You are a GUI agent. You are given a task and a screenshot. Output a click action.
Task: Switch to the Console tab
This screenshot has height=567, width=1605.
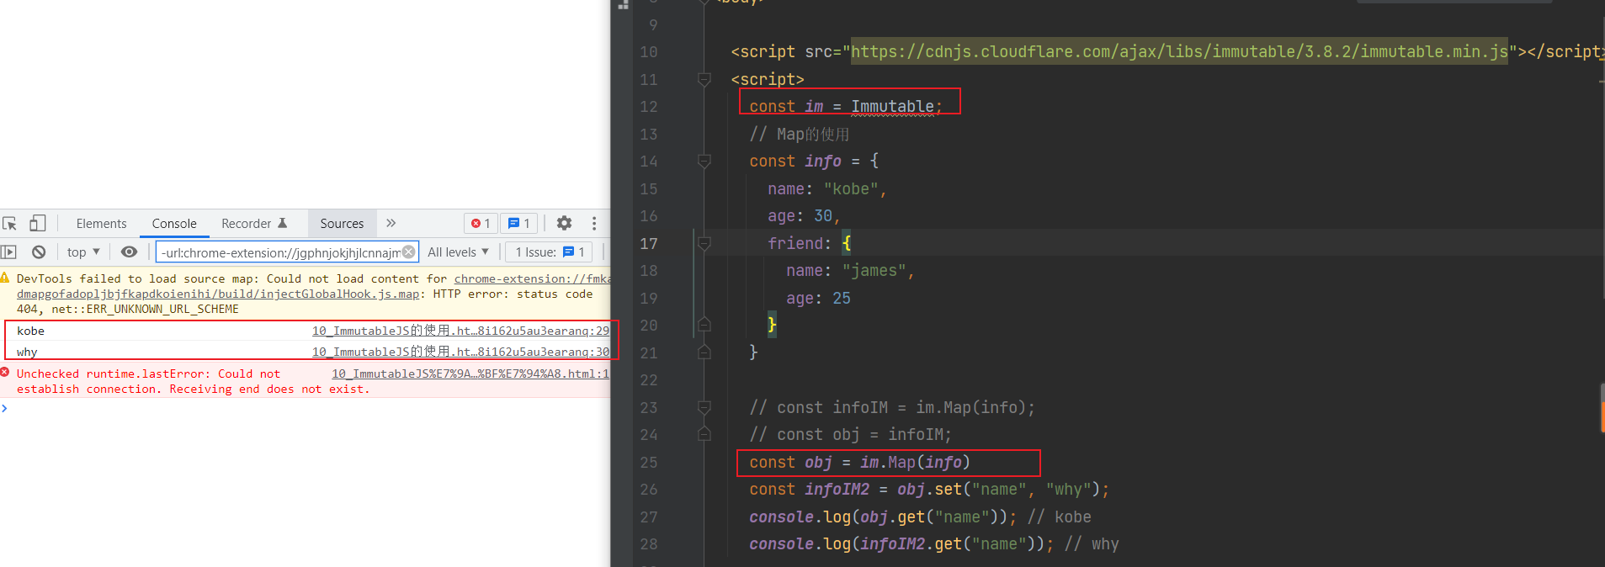(174, 223)
